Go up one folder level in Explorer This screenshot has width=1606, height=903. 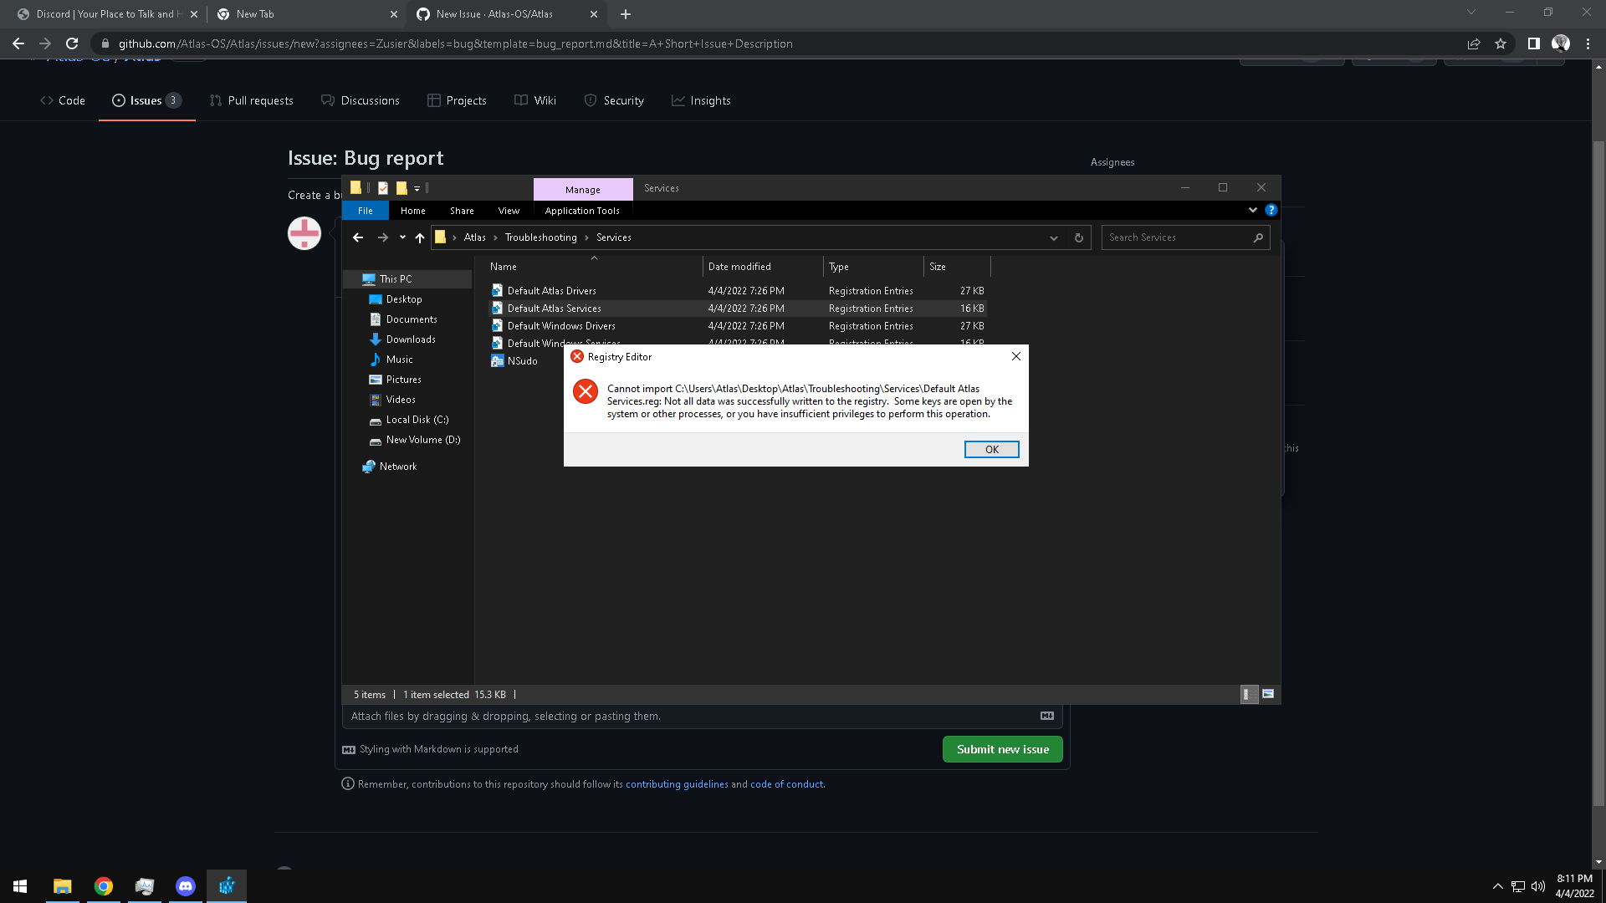pyautogui.click(x=420, y=237)
